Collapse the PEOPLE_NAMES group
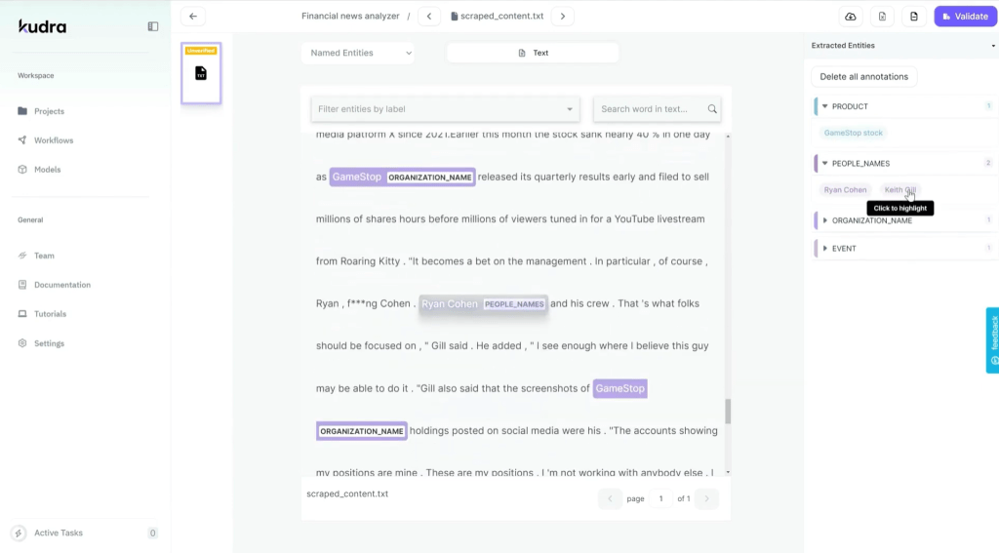Viewport: 999px width, 553px height. pyautogui.click(x=825, y=163)
